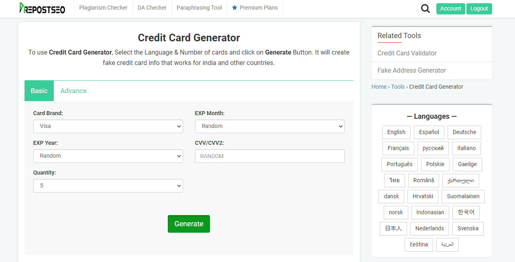Follow the Tools breadcrumb link

397,86
